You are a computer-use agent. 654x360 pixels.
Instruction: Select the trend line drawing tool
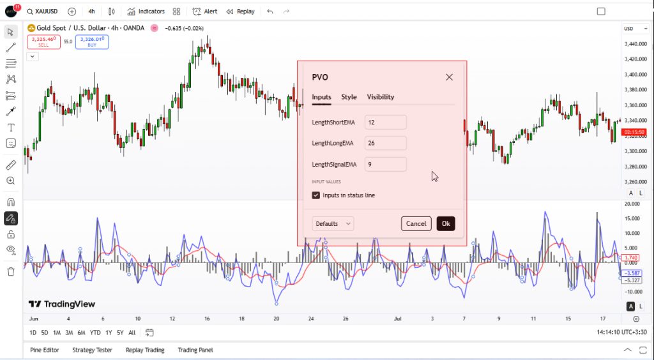(x=11, y=47)
